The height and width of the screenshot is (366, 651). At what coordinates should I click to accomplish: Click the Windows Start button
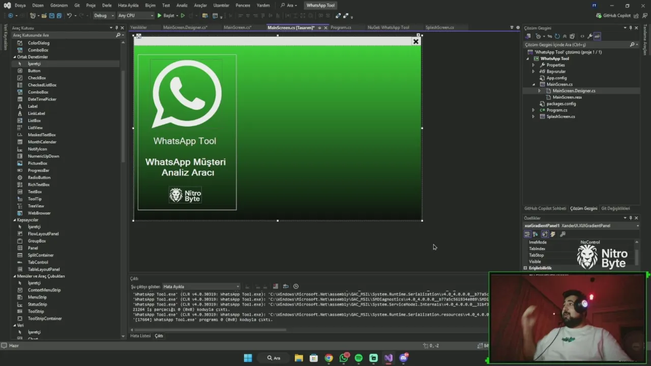[248, 358]
